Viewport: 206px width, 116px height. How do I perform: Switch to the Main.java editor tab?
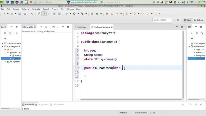click(80, 27)
